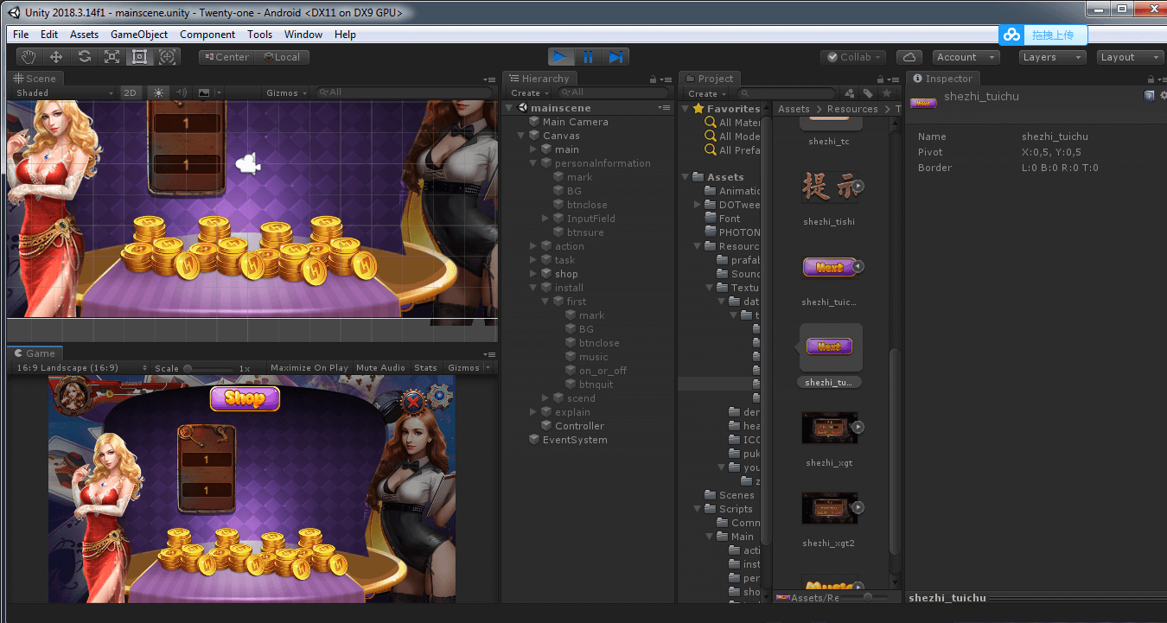Toggle Mute Audio in Game view
Image resolution: width=1167 pixels, height=623 pixels.
pos(380,368)
